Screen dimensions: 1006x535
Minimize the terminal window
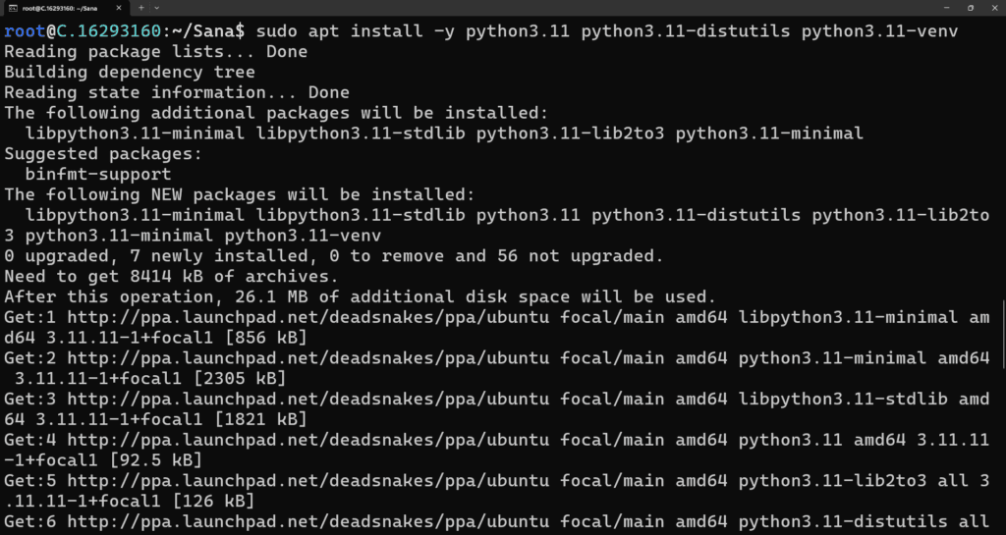tap(947, 8)
